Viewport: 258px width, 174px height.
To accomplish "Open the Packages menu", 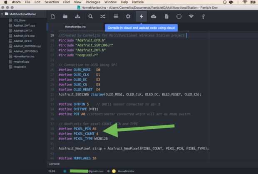I will click(93, 2).
